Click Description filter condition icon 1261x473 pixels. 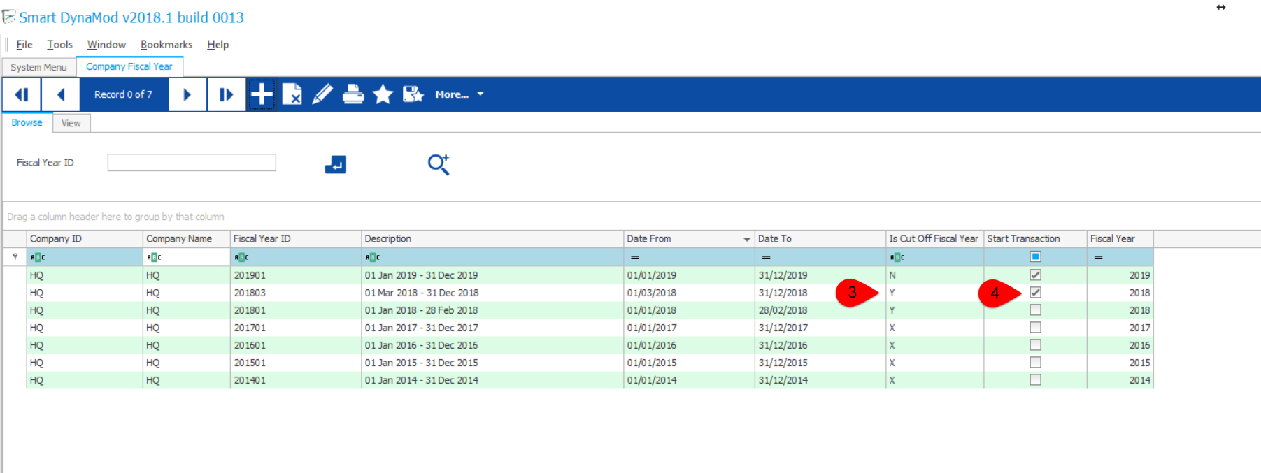click(373, 257)
